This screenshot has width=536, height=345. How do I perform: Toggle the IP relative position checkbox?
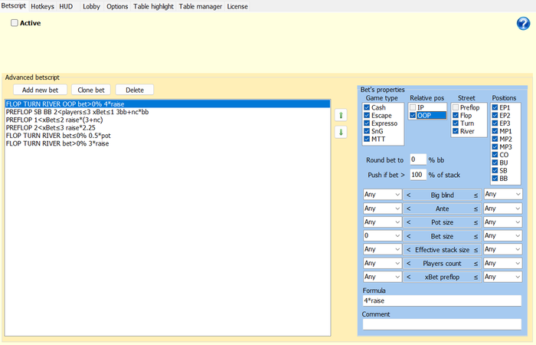(x=413, y=107)
